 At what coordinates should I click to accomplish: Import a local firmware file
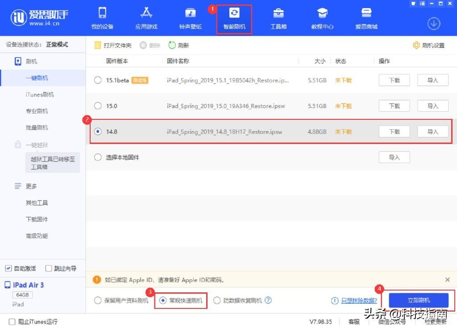tap(395, 157)
